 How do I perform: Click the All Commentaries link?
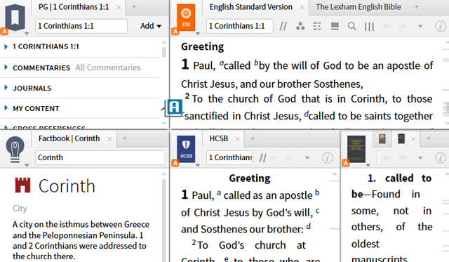108,67
